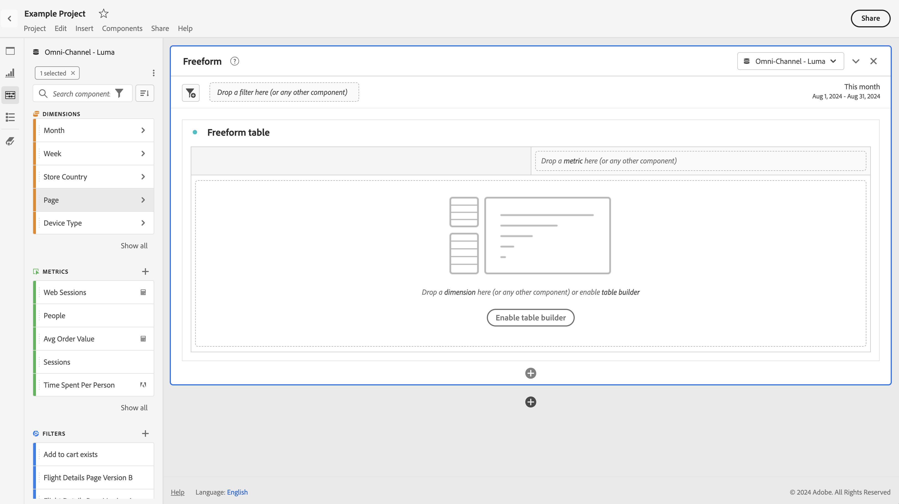Click the Freeform help question mark icon
Image resolution: width=899 pixels, height=504 pixels.
click(234, 61)
